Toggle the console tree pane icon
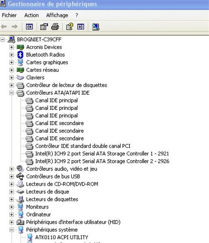Viewport: 209px width, 243px height. pyautogui.click(x=30, y=27)
